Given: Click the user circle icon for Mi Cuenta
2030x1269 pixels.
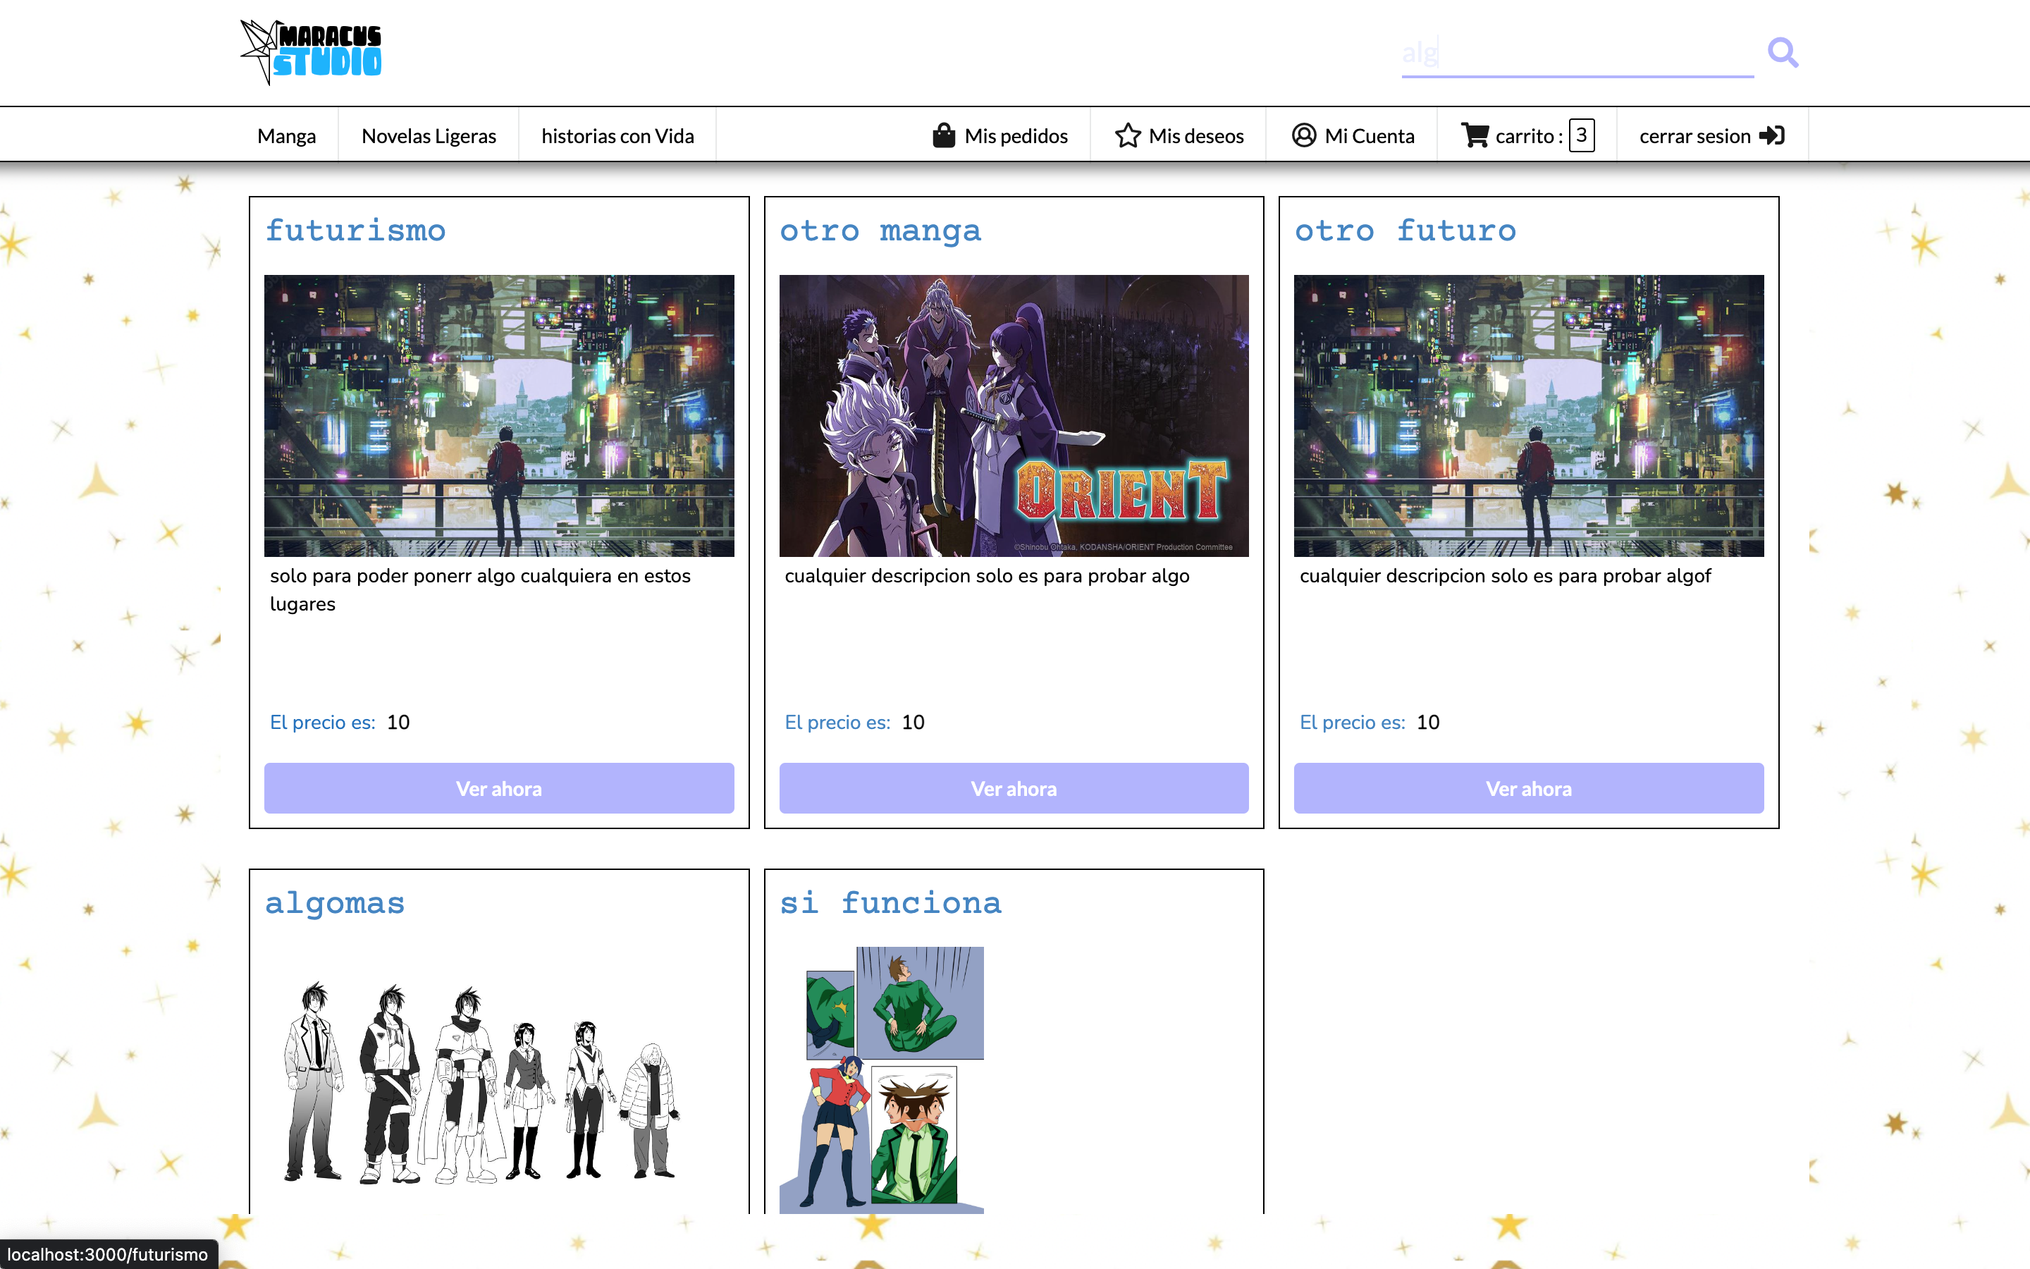Looking at the screenshot, I should tap(1303, 135).
